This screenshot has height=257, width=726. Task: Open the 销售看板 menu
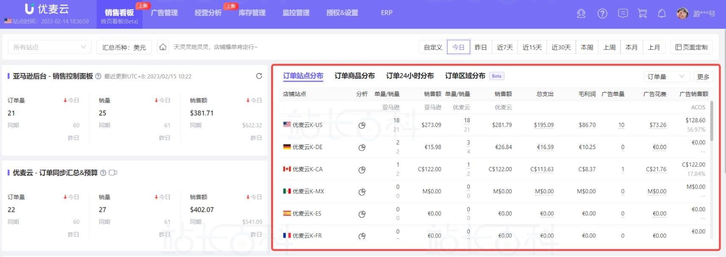click(119, 13)
